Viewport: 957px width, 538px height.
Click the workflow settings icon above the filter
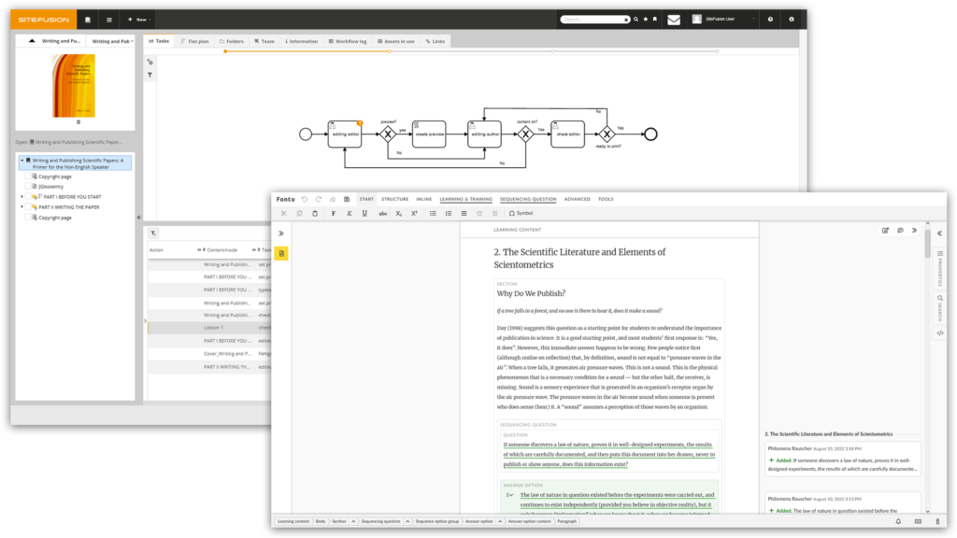click(x=150, y=62)
